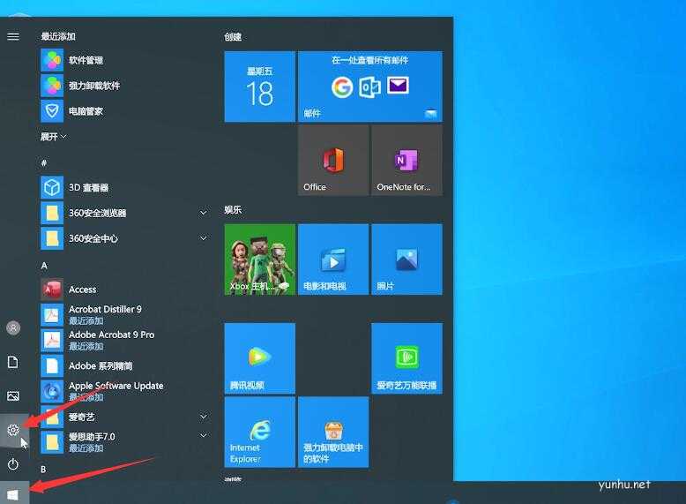Screen dimensions: 686x504
Task: Click the Power button icon
Action: 13,463
